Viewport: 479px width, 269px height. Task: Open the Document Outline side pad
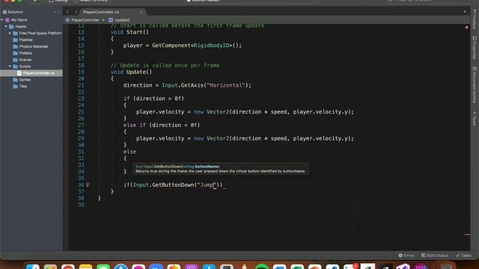475,84
